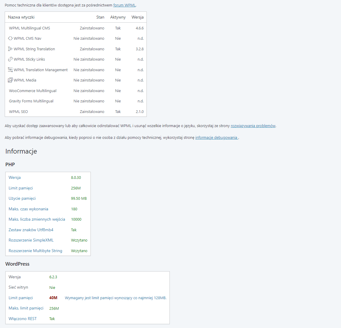341x328 pixels.
Task: Click WPML Translation Management plugin name
Action: click(x=40, y=70)
